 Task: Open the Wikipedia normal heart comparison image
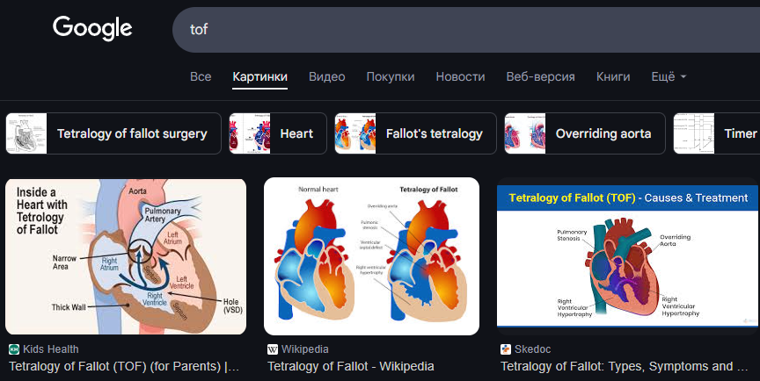pyautogui.click(x=371, y=256)
